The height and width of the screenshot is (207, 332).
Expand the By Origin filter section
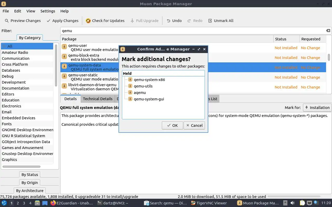[30, 183]
